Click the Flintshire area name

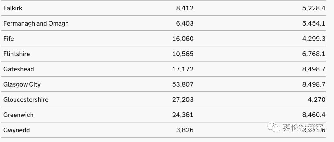(17, 54)
